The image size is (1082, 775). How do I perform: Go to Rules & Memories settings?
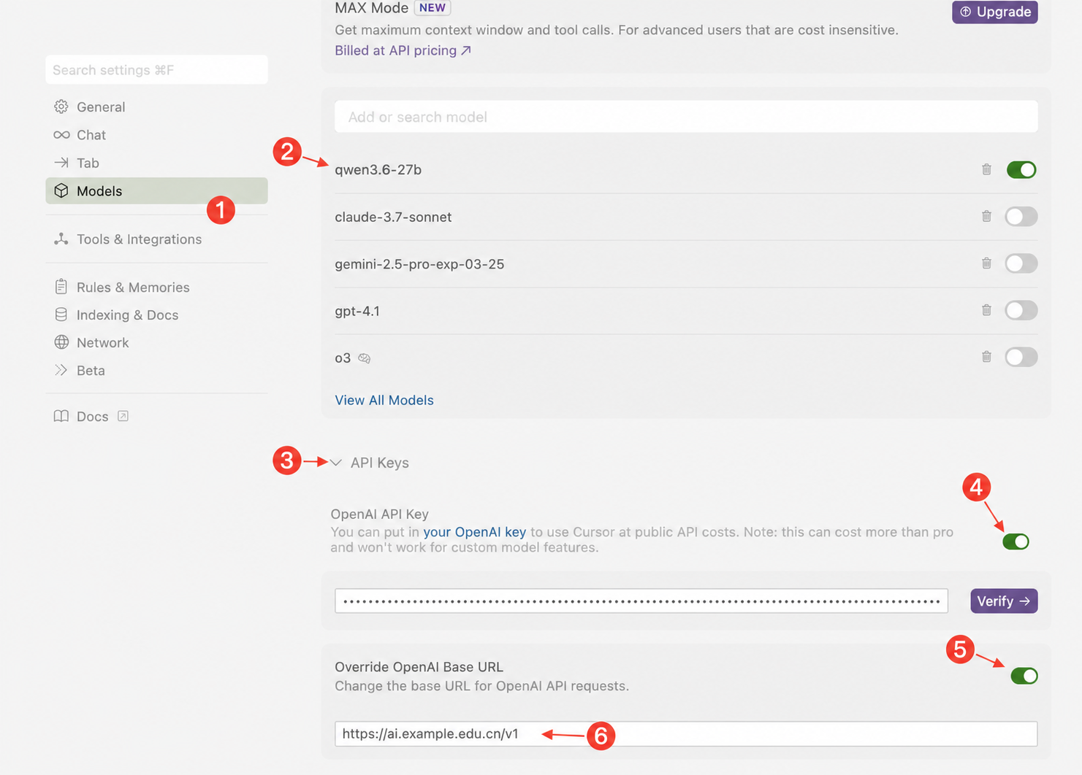[156, 287]
